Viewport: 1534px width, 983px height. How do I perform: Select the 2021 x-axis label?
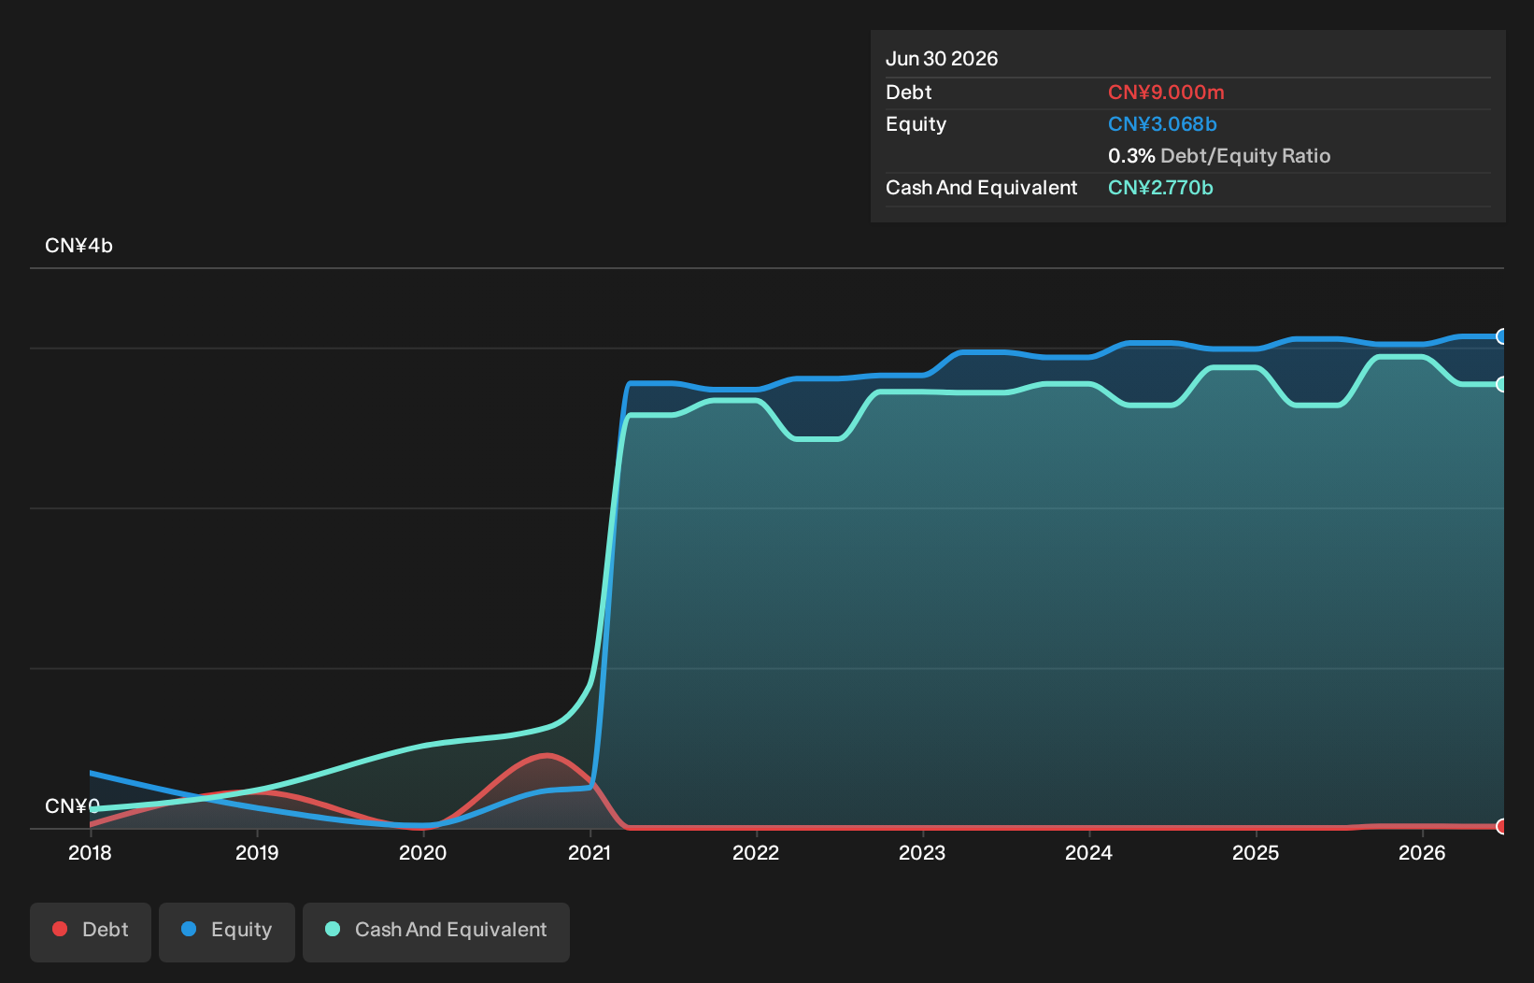tap(589, 852)
